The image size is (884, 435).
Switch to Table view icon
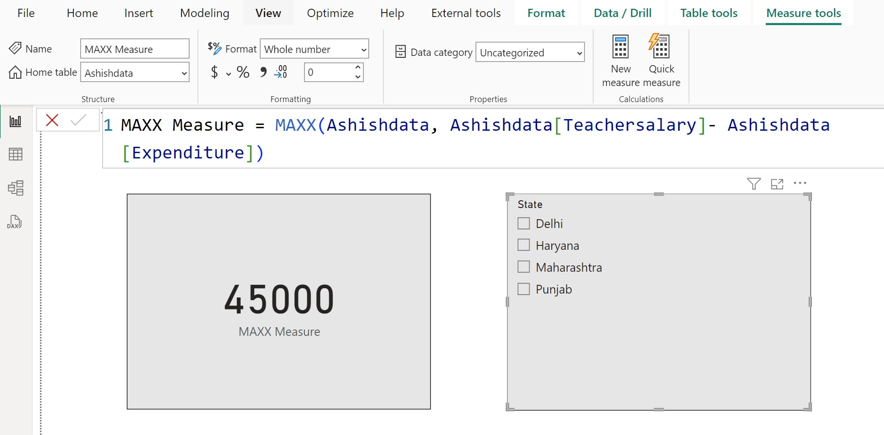[x=16, y=155]
